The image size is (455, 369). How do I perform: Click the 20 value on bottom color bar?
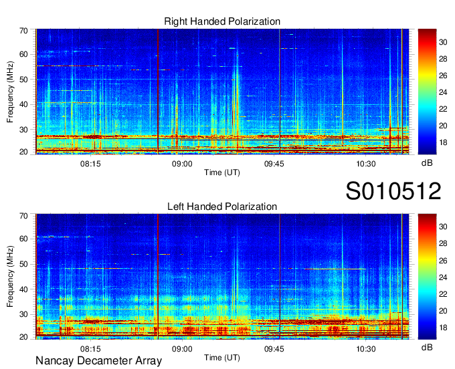[x=443, y=311]
